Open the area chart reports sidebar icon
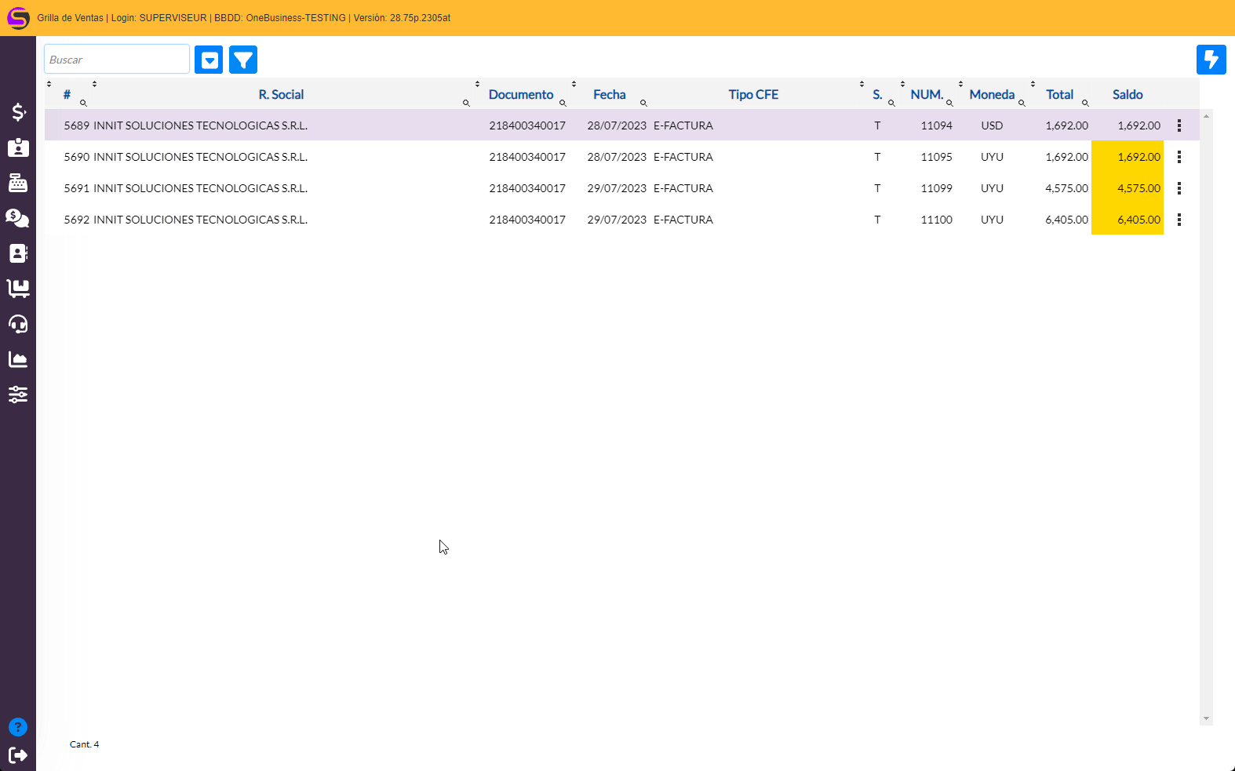 click(18, 359)
